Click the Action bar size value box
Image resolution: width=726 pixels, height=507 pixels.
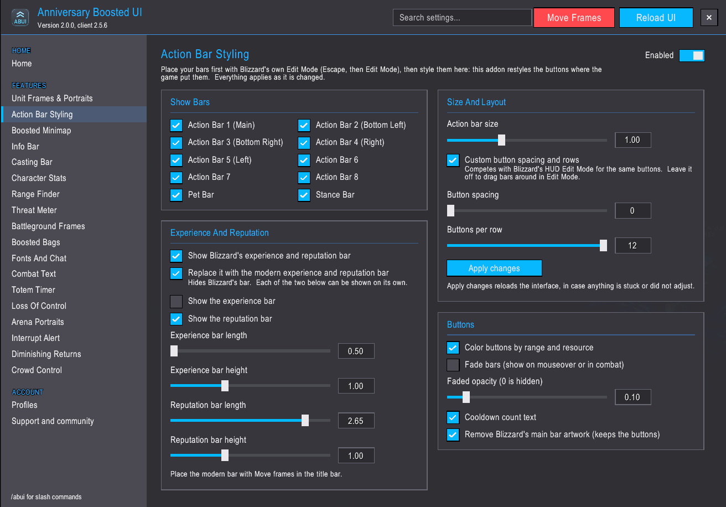632,140
